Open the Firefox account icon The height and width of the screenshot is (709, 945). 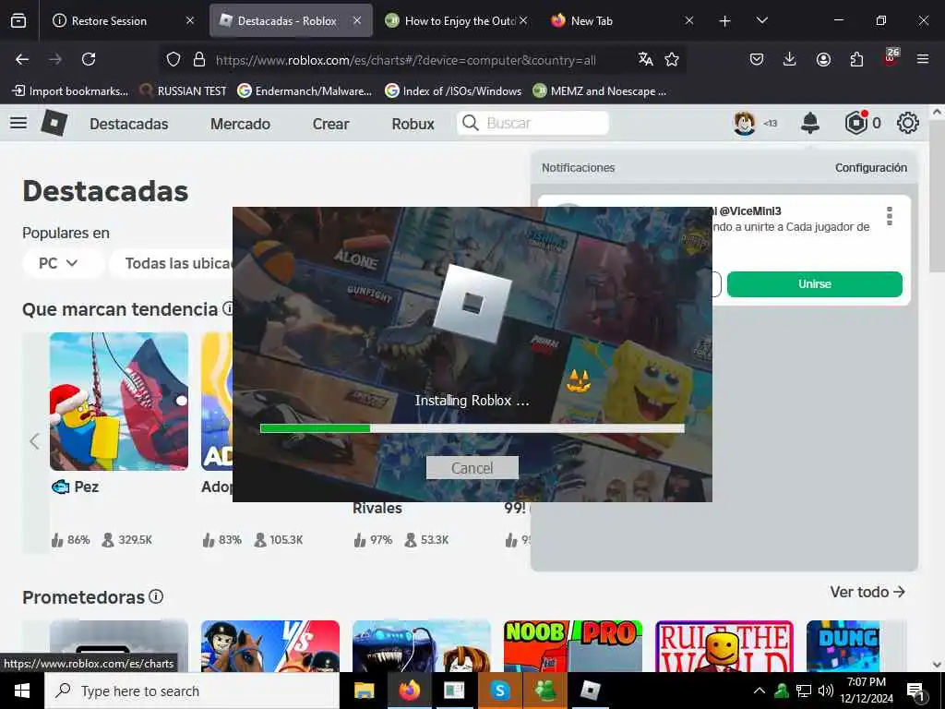(x=823, y=59)
